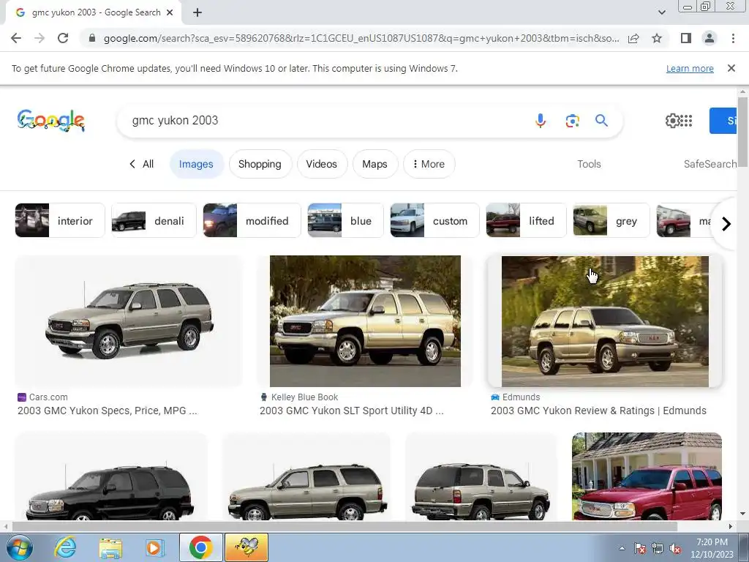Go to the Google homepage via logo

pos(51,121)
